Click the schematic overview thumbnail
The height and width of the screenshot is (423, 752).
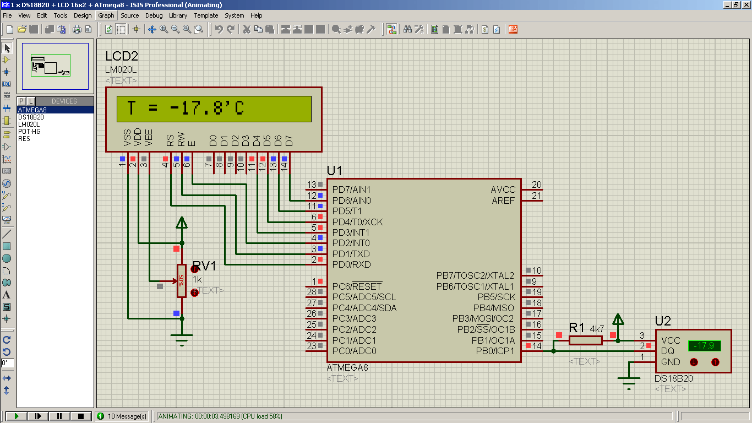tap(55, 66)
